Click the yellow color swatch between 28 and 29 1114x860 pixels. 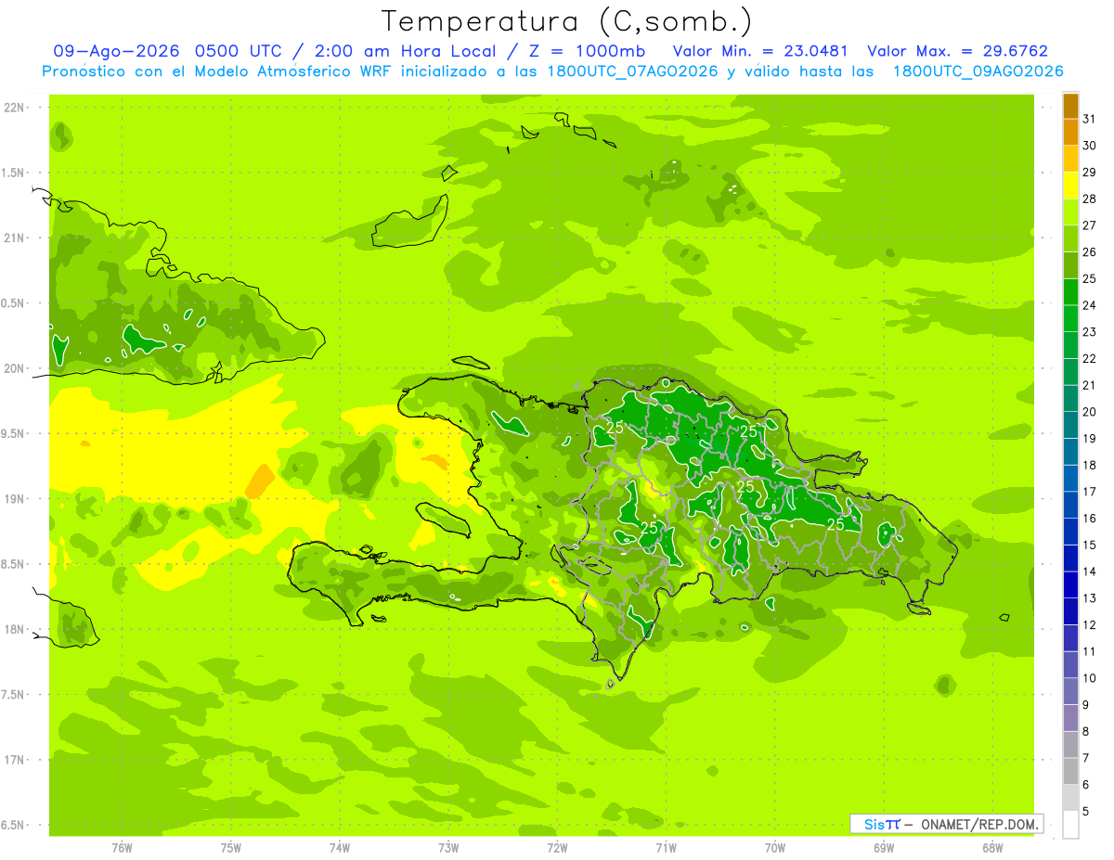[1070, 186]
